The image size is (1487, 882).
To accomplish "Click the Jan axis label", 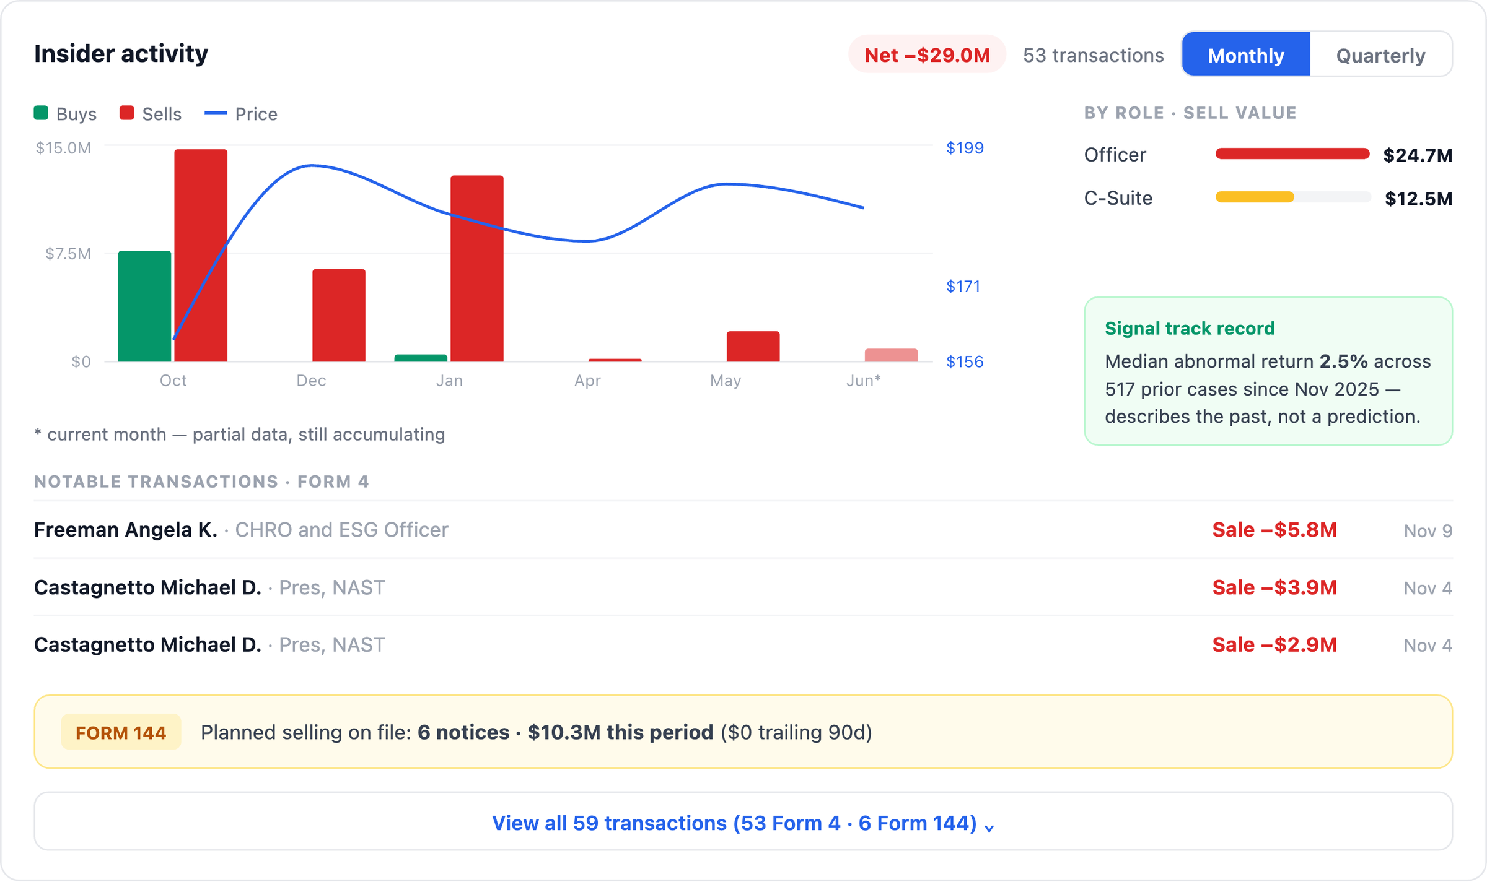I will click(449, 380).
